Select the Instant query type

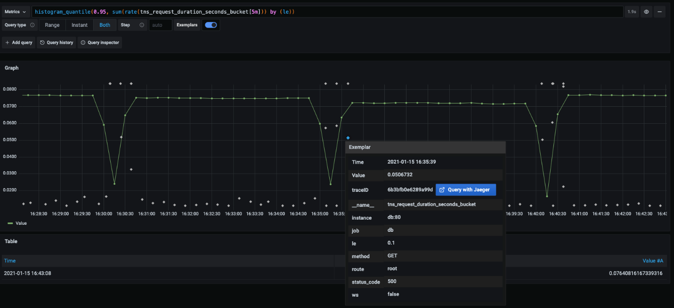tap(79, 24)
